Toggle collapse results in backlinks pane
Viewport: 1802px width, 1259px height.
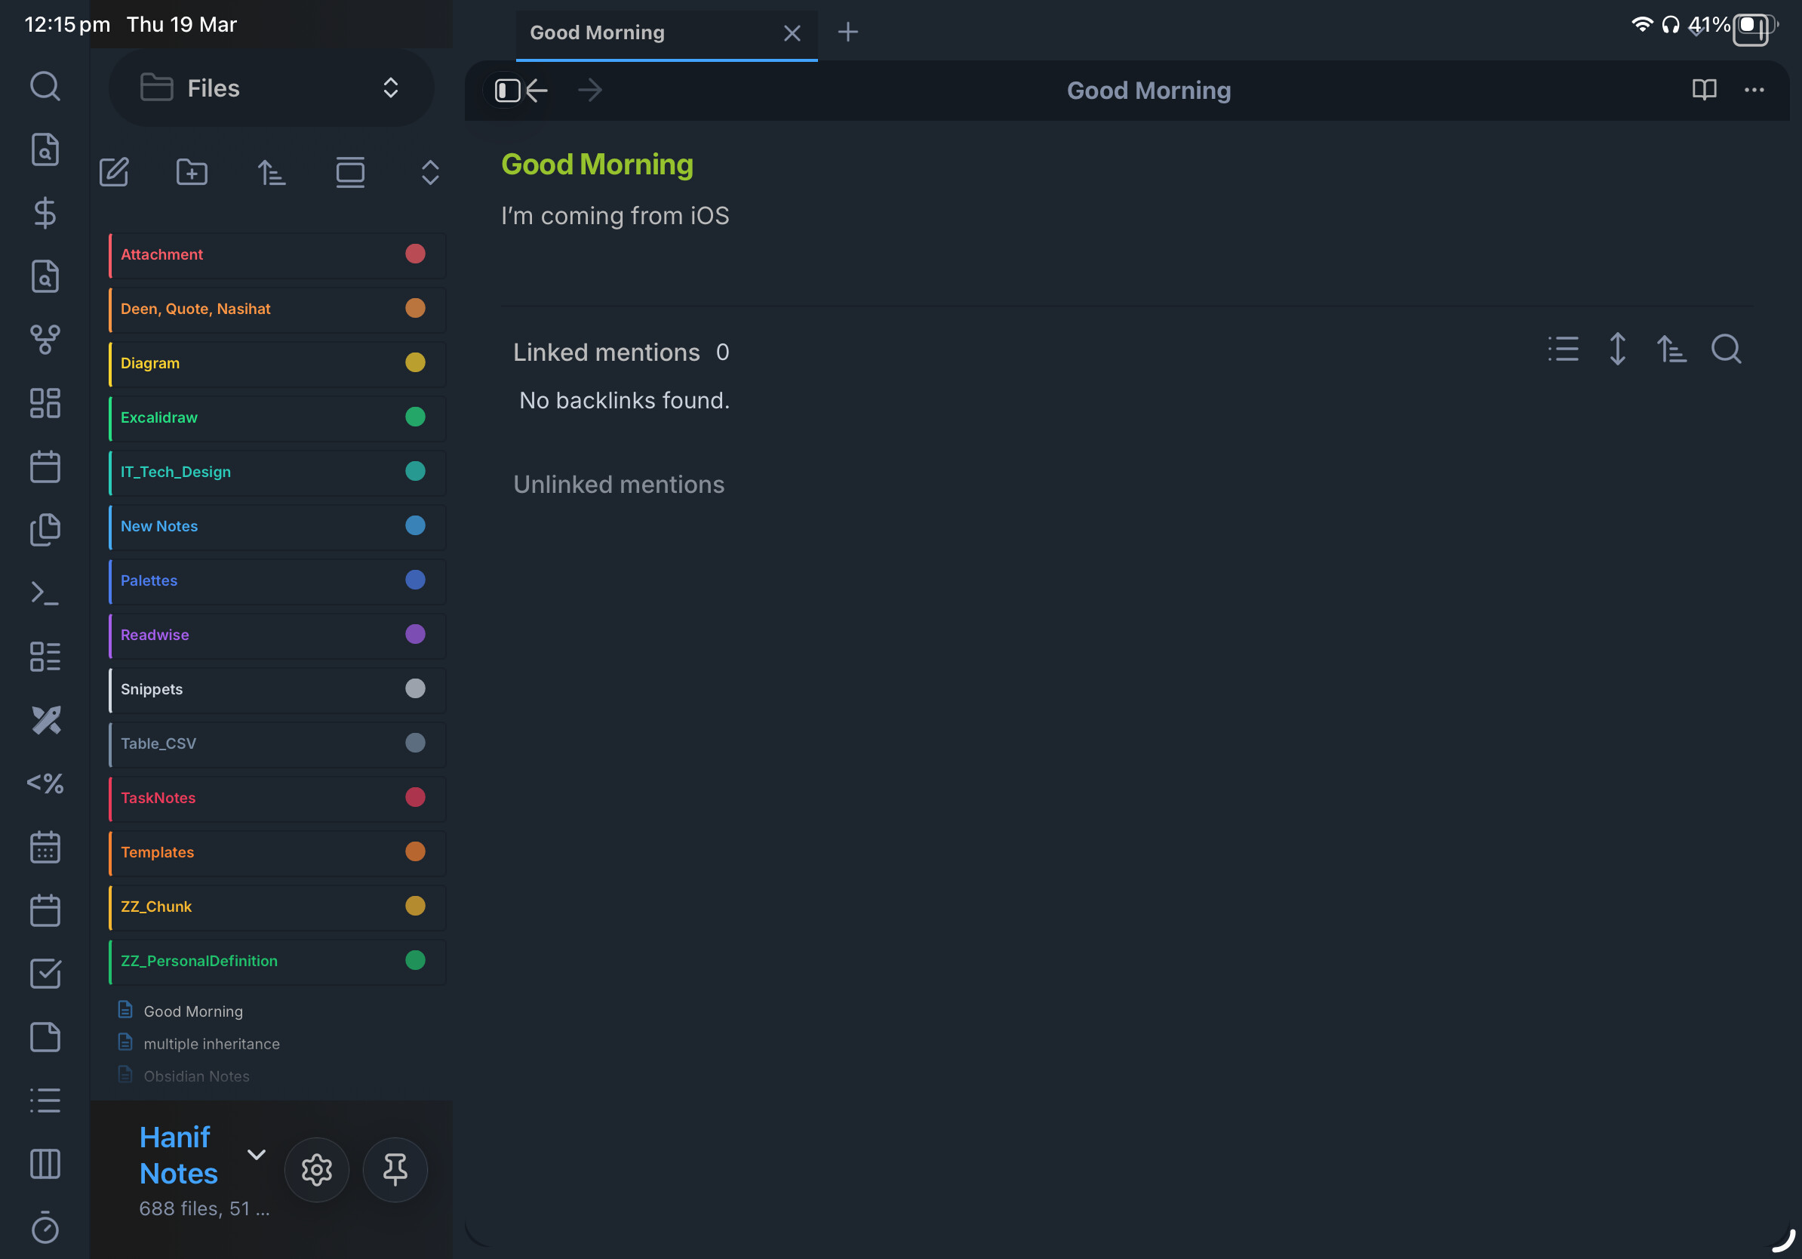tap(1563, 349)
